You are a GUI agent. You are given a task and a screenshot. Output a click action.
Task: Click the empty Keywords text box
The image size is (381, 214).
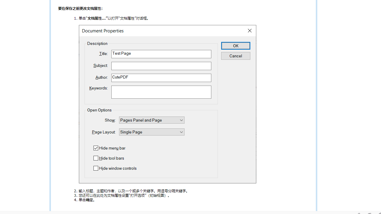[161, 92]
